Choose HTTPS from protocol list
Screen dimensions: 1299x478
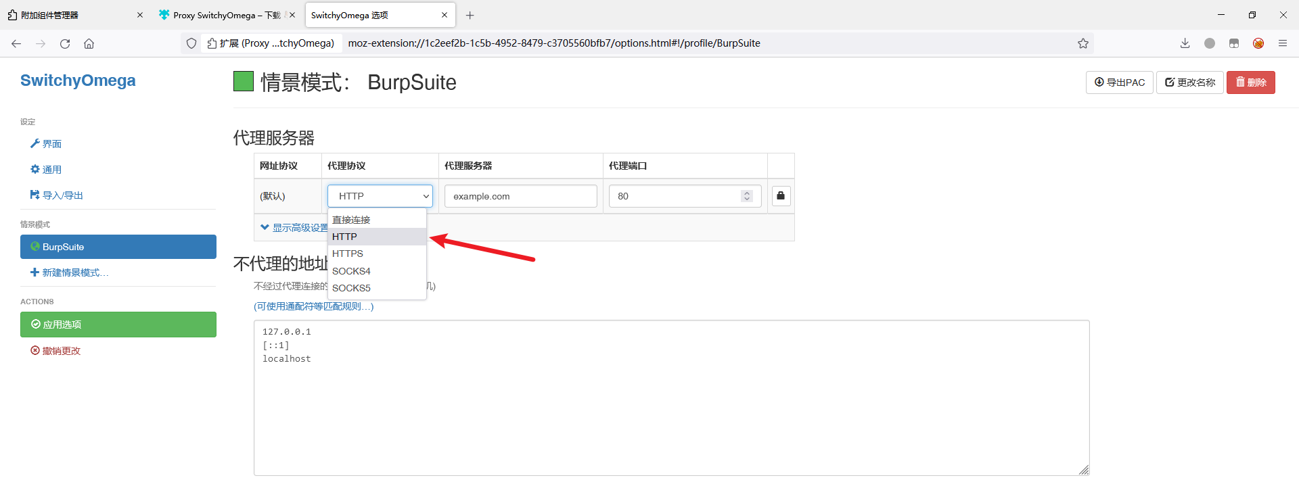coord(377,254)
